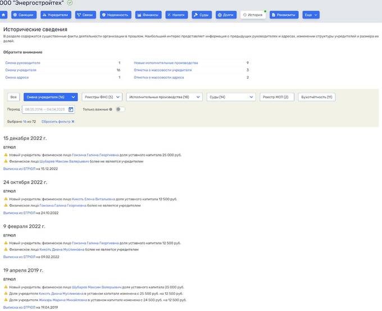Open profile of Кикоть Елена Витальевна
This screenshot has height=311, width=382.
point(93,199)
